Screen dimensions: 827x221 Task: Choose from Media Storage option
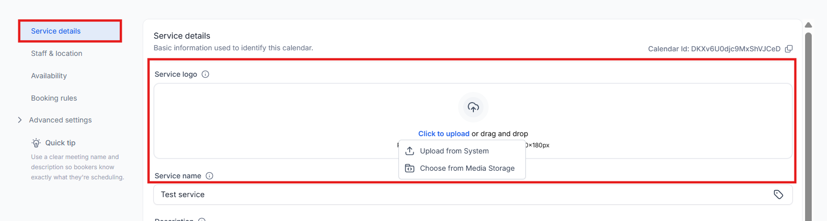click(467, 168)
